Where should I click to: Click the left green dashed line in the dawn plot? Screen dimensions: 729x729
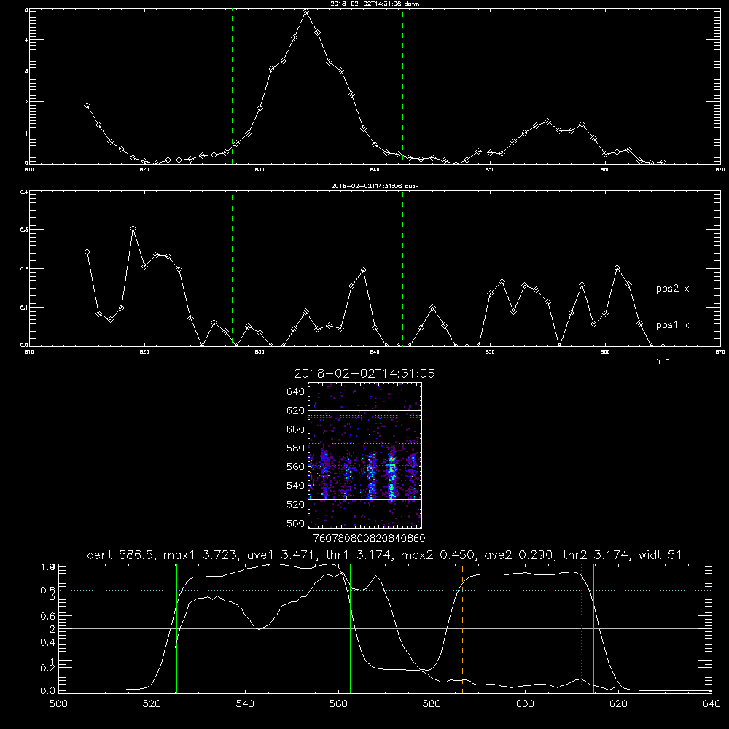pos(232,86)
